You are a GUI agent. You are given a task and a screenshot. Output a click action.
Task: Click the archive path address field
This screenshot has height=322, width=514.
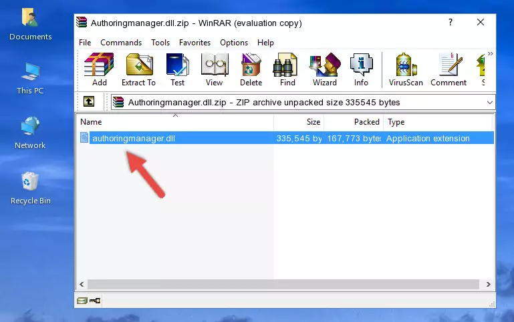(303, 102)
